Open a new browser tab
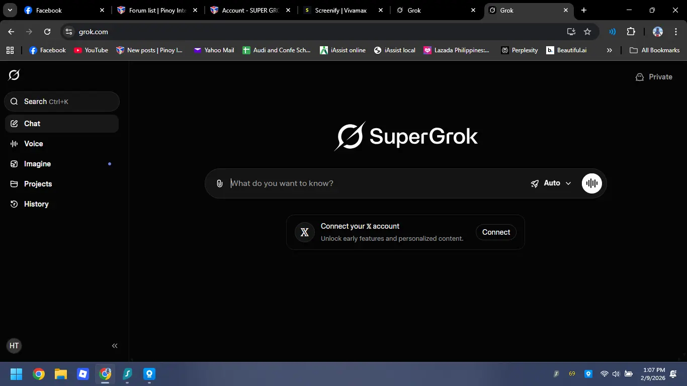 click(584, 10)
